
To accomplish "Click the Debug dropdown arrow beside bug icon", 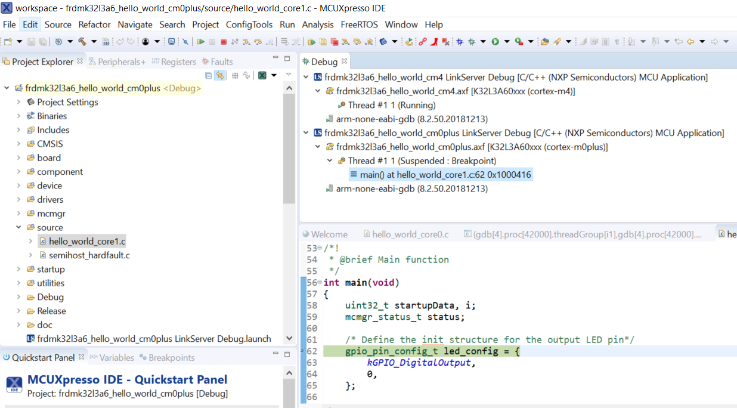I will tap(483, 42).
